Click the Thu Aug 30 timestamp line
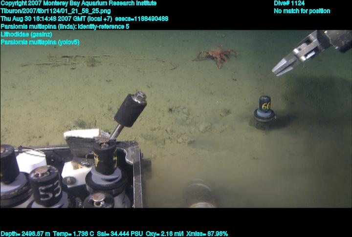The height and width of the screenshot is (237, 352). [84, 19]
